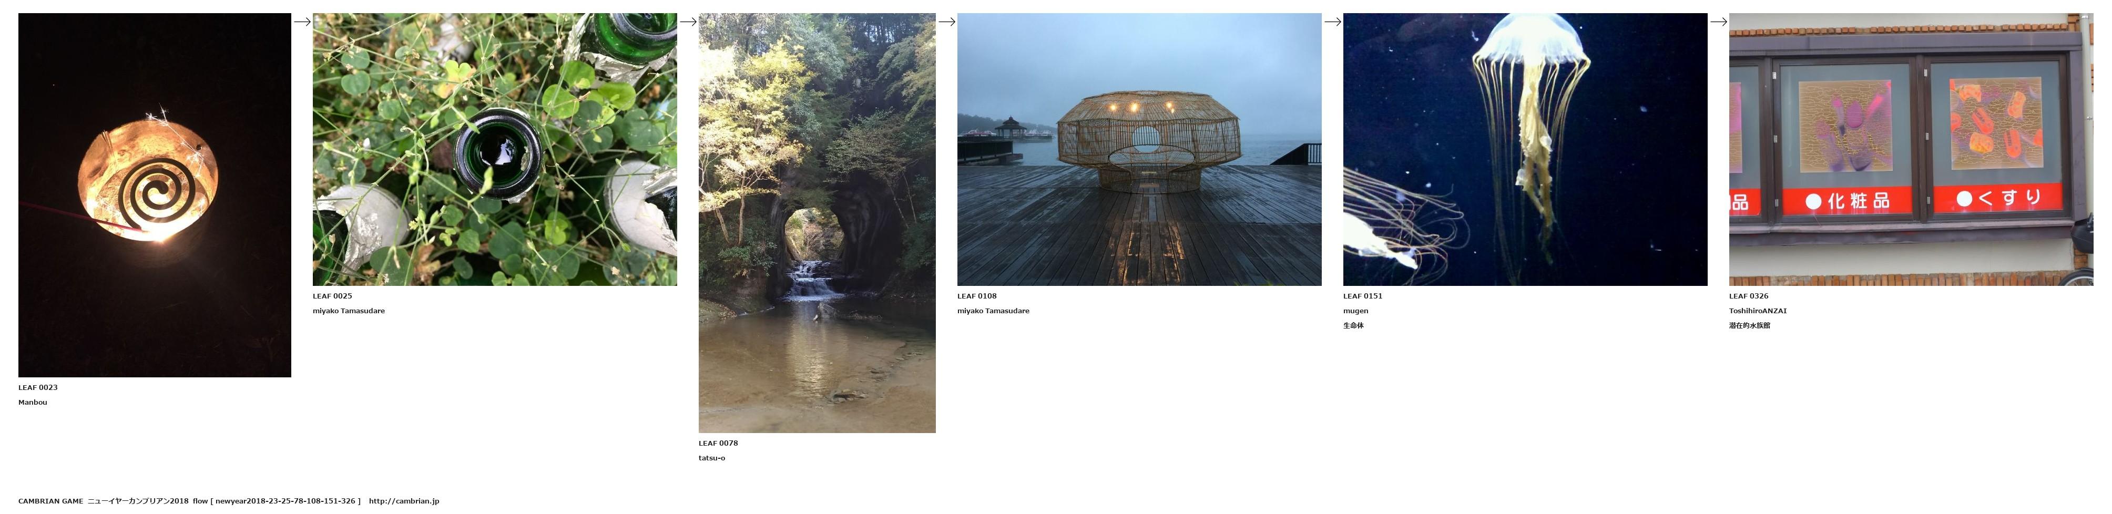Click miyako Tamasudare under LEAF 0108
Screen dimensions: 2112x514
993,311
